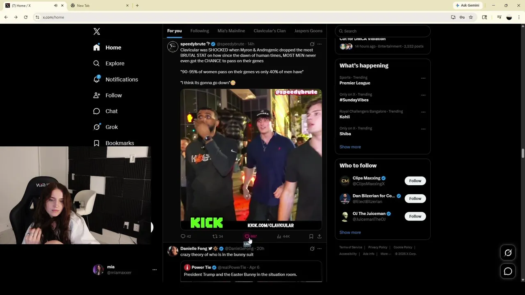Open more options on speedybrute post
The width and height of the screenshot is (525, 295).
tap(320, 44)
